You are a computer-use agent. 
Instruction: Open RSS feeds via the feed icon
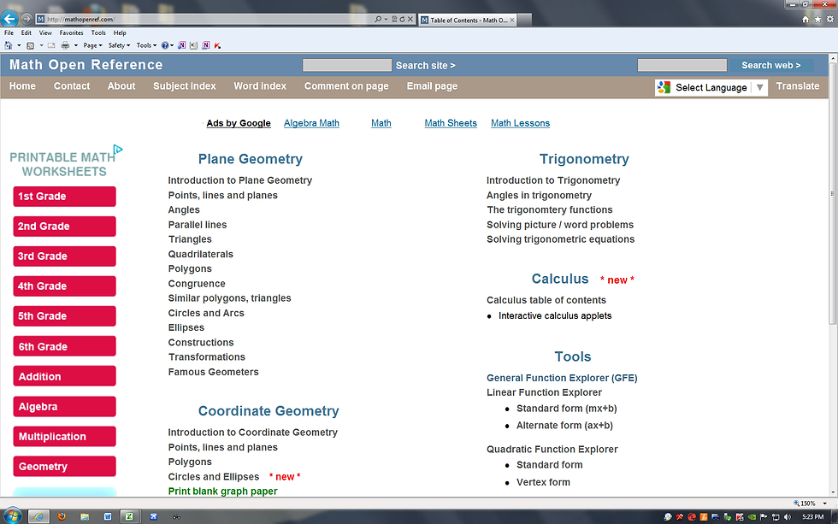(30, 44)
